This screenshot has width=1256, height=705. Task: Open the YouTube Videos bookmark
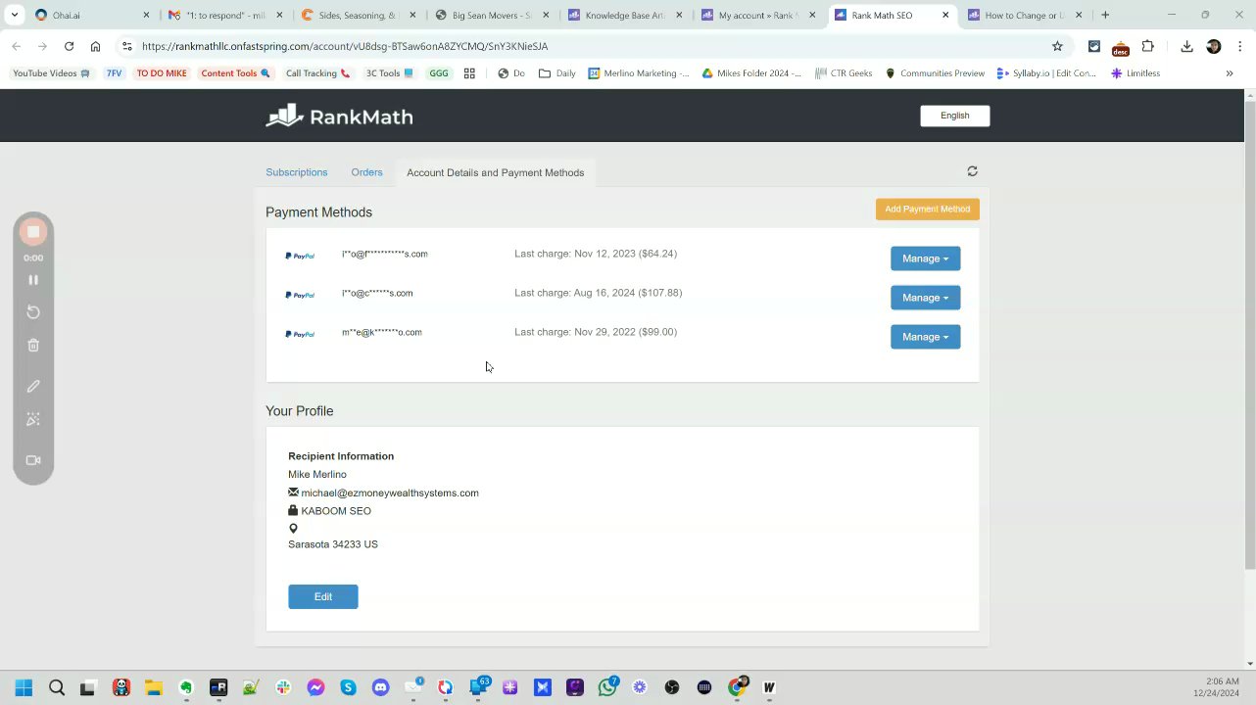51,73
